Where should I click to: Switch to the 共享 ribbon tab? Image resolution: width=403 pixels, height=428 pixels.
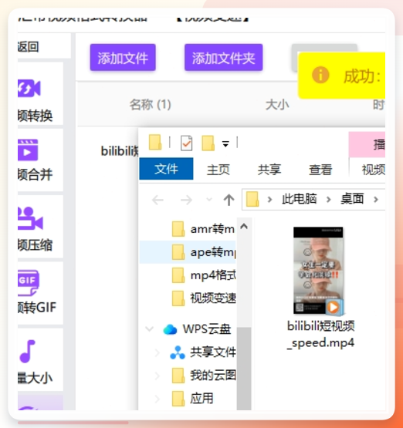point(269,170)
